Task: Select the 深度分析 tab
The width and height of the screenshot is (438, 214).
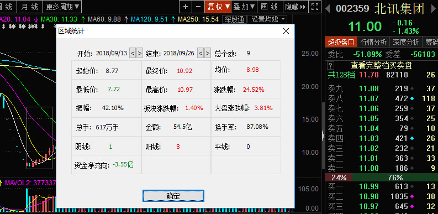Action: click(x=406, y=42)
